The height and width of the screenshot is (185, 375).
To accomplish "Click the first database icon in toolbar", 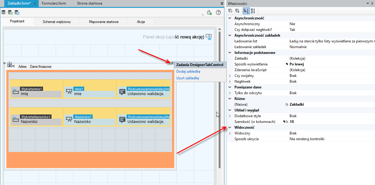I will 4,12.
